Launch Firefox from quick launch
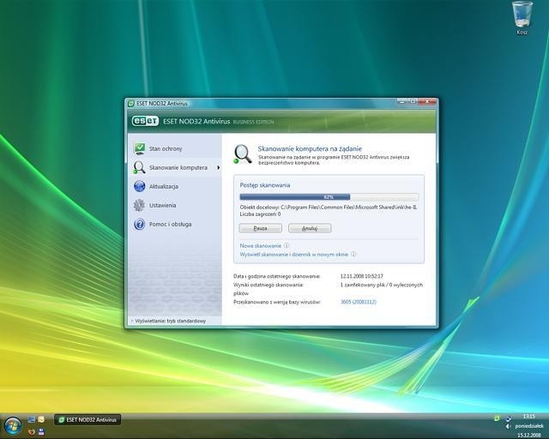Image resolution: width=549 pixels, height=439 pixels. pos(31,431)
